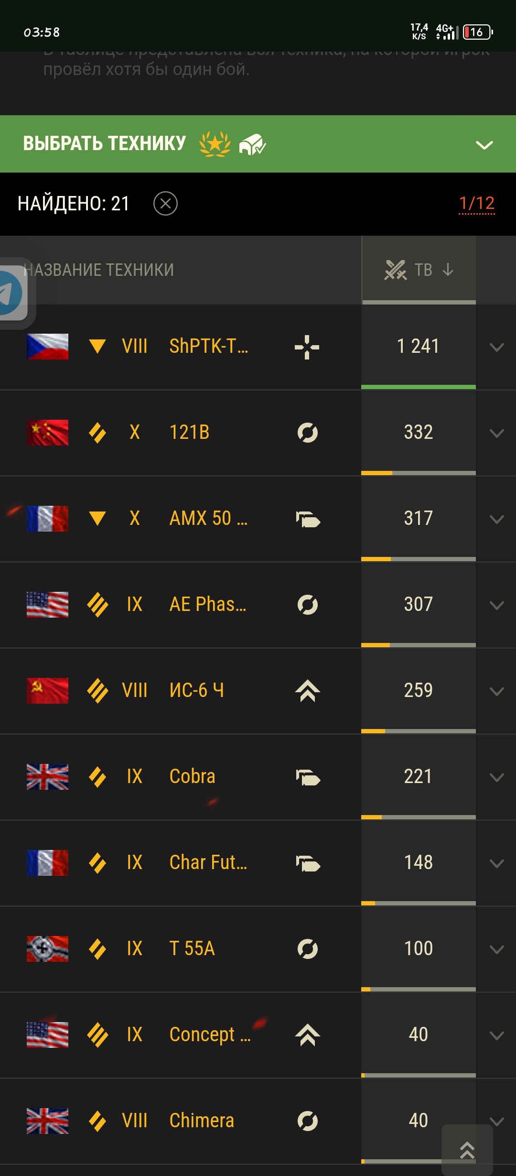The width and height of the screenshot is (516, 1176).
Task: Tap the mastery laurel star icon in green bar
Action: 215,144
